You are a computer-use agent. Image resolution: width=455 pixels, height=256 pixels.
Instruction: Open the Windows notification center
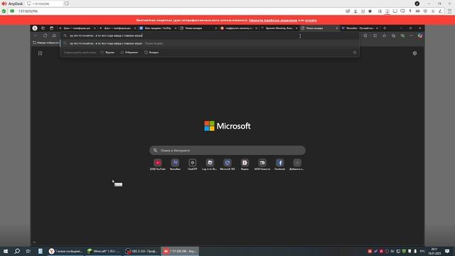point(447,251)
